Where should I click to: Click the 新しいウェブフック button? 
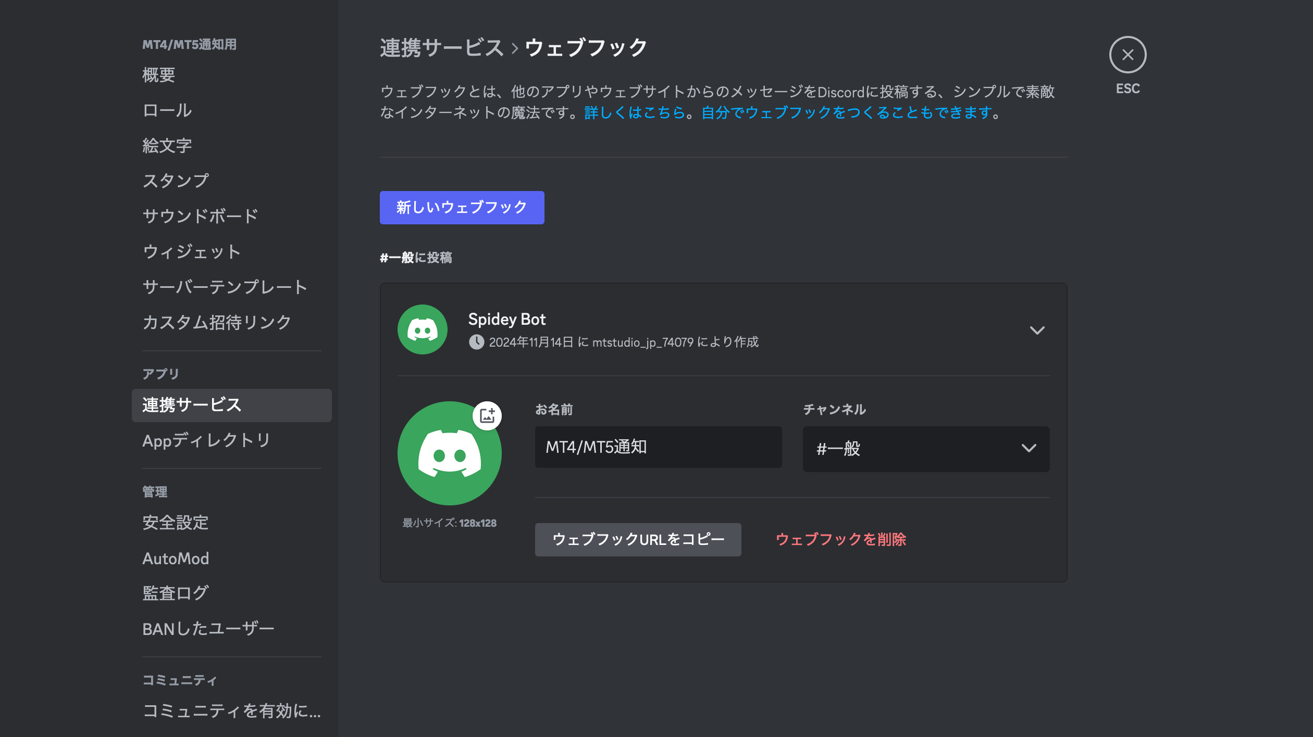tap(462, 207)
